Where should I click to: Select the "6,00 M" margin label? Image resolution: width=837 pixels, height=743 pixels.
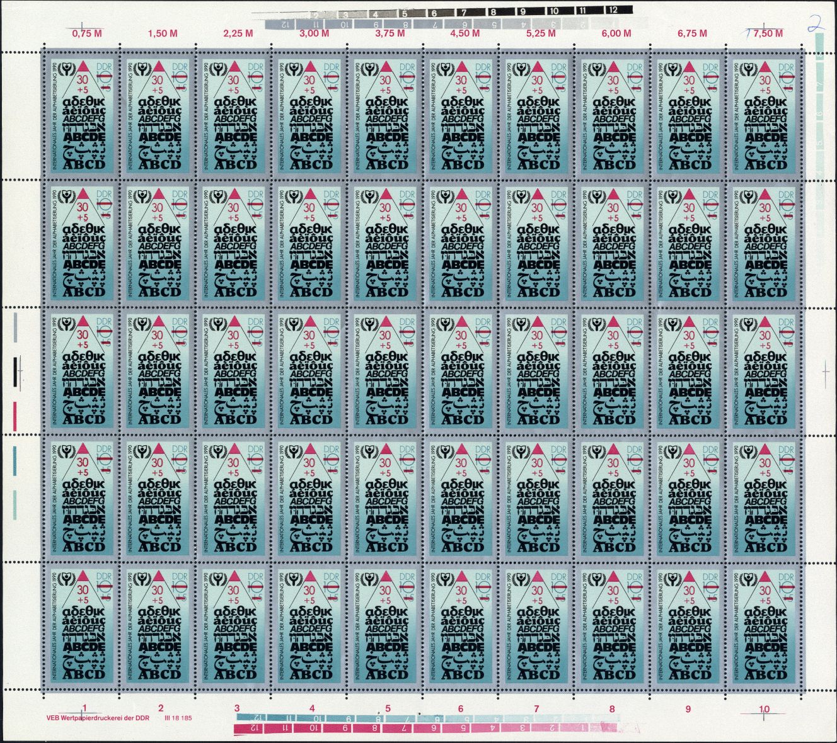[x=616, y=33]
